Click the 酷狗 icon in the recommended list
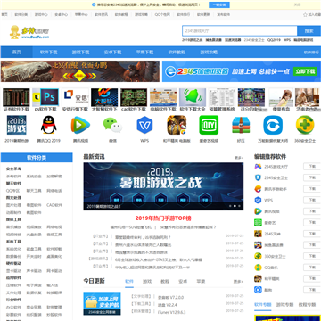 click(x=258, y=290)
